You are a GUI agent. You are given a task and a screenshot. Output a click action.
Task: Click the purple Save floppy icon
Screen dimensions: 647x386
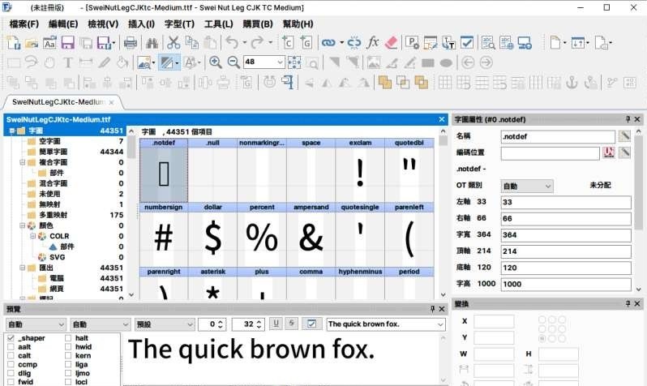pyautogui.click(x=67, y=42)
